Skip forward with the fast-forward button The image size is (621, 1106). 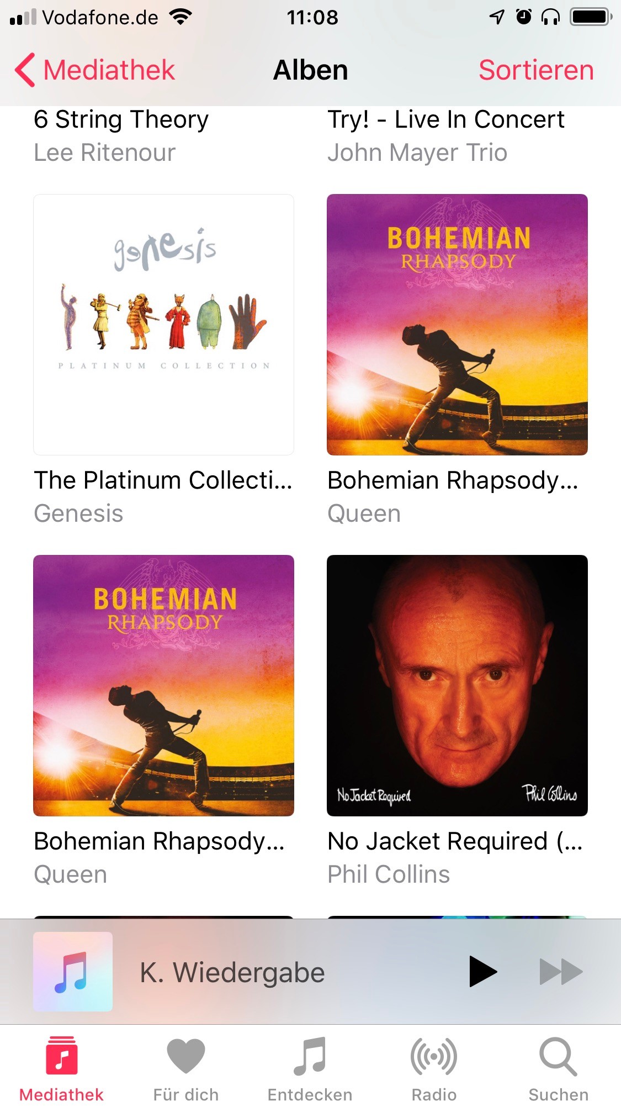click(561, 971)
